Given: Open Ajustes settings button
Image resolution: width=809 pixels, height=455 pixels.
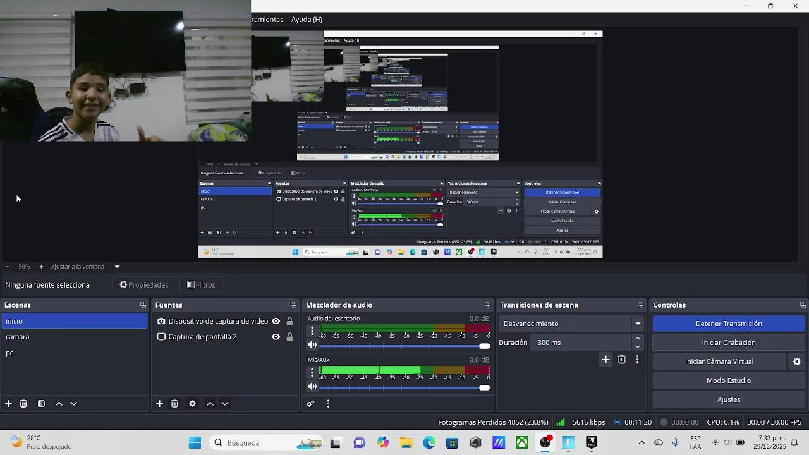Looking at the screenshot, I should tap(729, 399).
